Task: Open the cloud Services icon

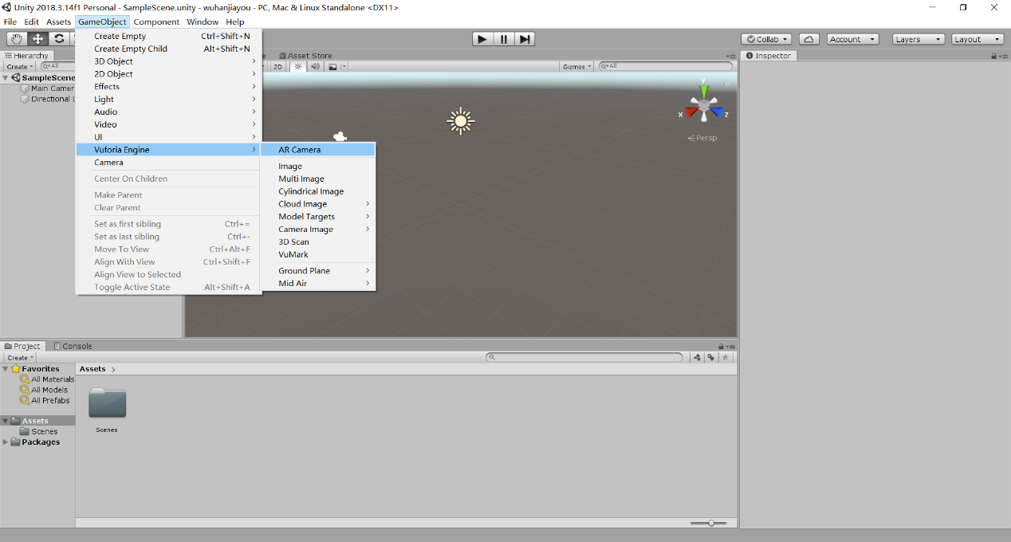Action: point(808,39)
